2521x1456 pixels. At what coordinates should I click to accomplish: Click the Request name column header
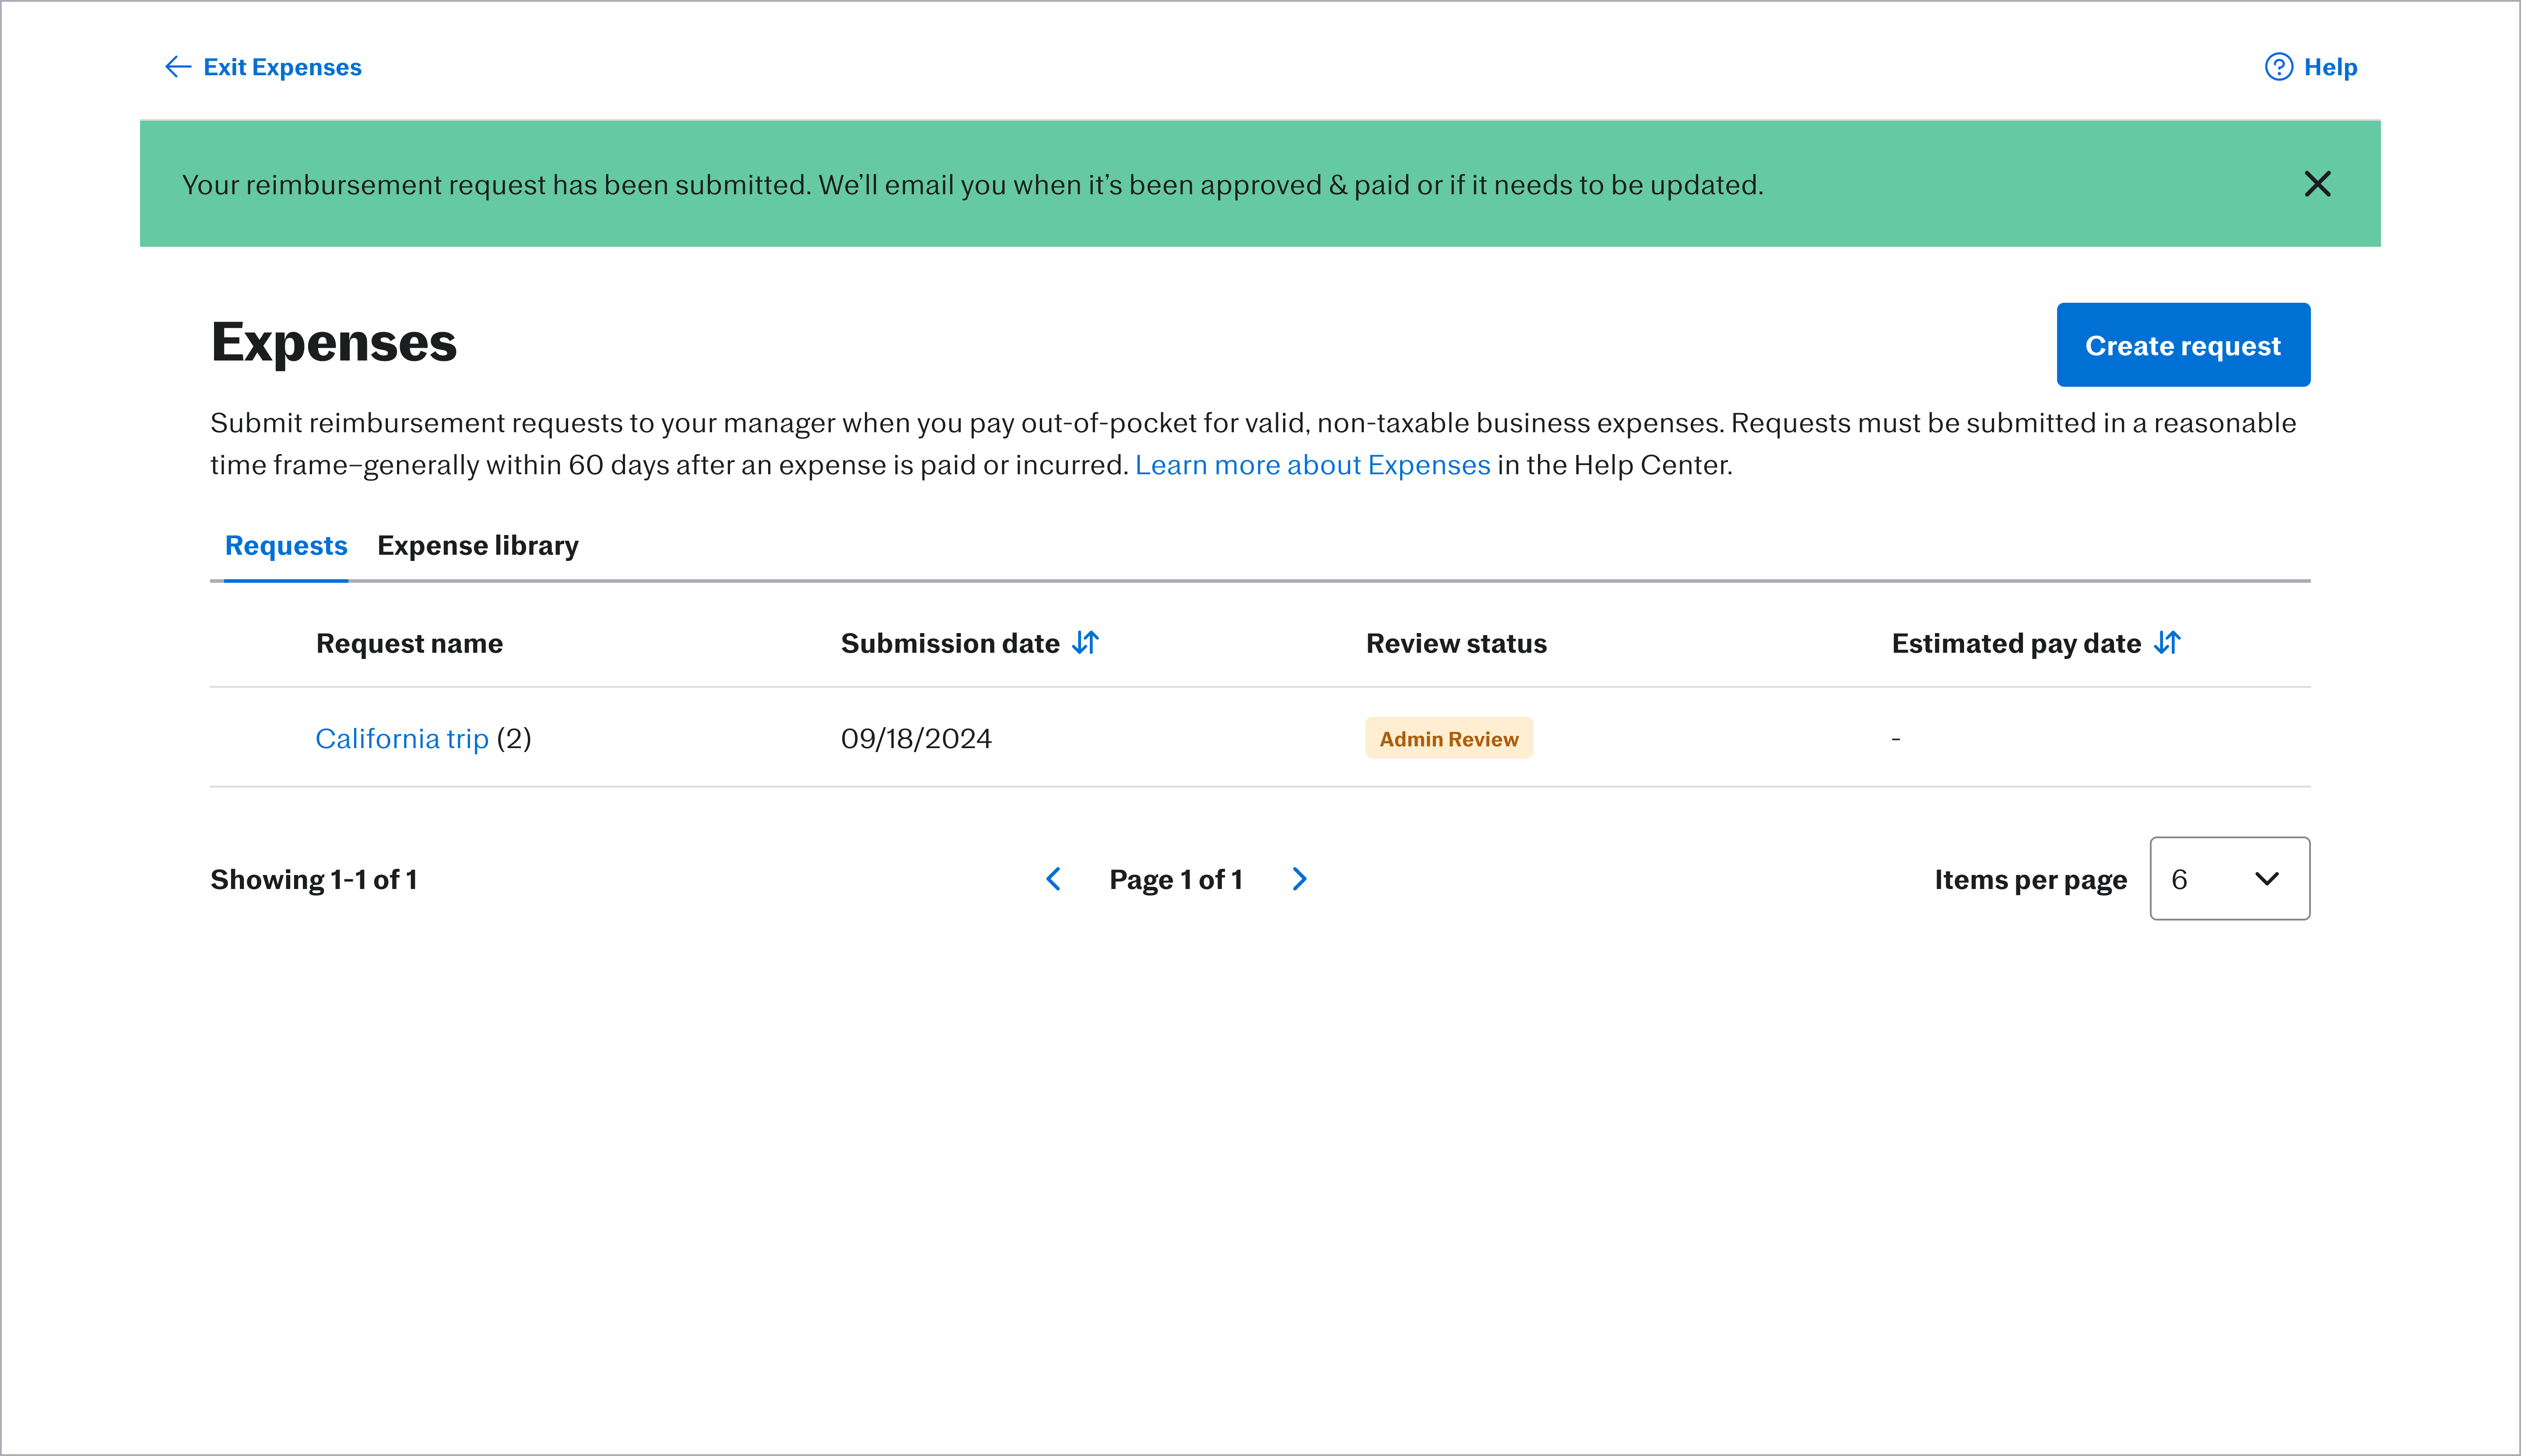(x=409, y=644)
